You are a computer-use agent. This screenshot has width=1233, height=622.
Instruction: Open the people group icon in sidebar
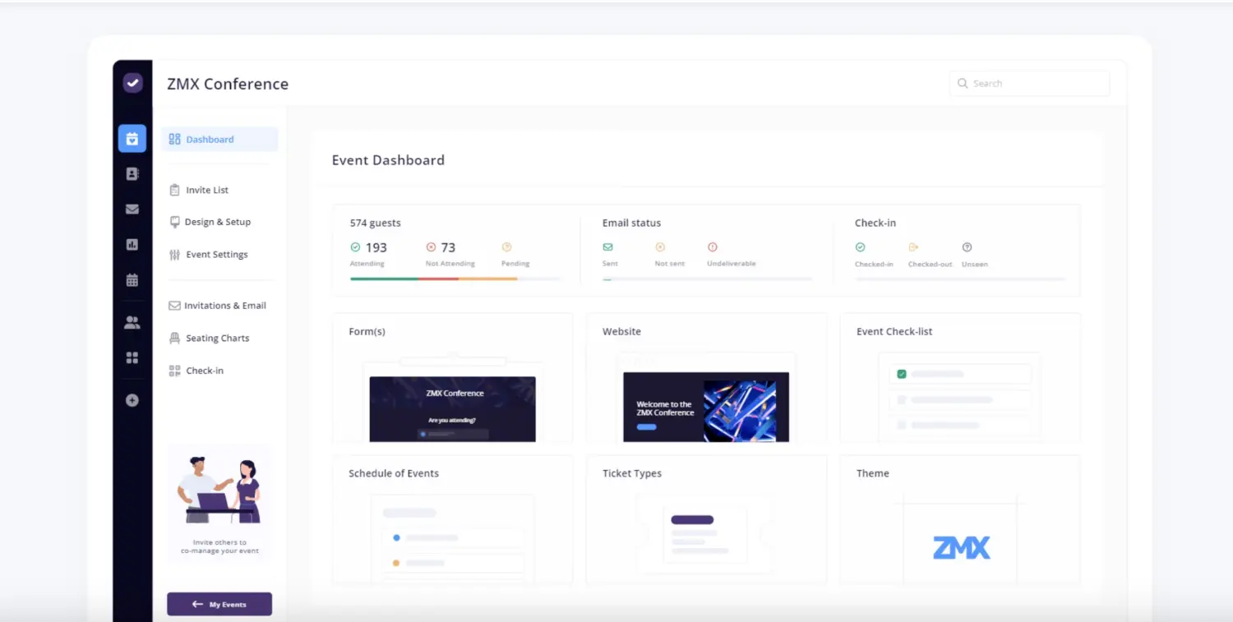(132, 323)
